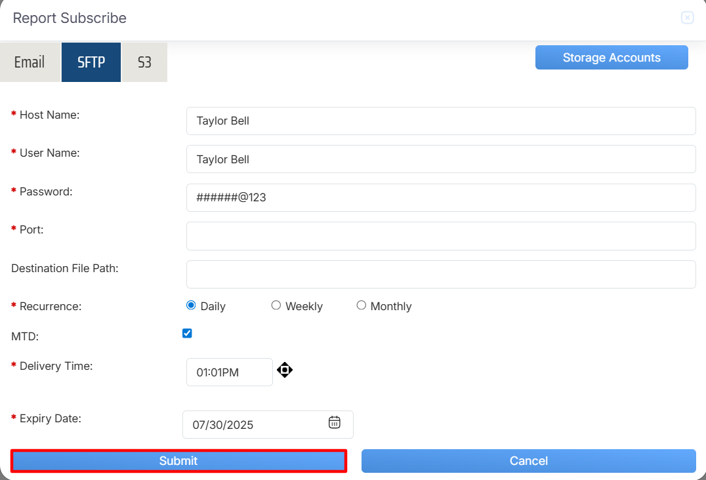706x480 pixels.
Task: Edit the Password field
Action: pyautogui.click(x=440, y=197)
